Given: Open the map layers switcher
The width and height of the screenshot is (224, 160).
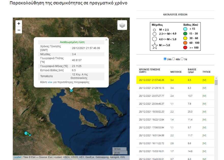Looking at the screenshot, I should (x=122, y=25).
